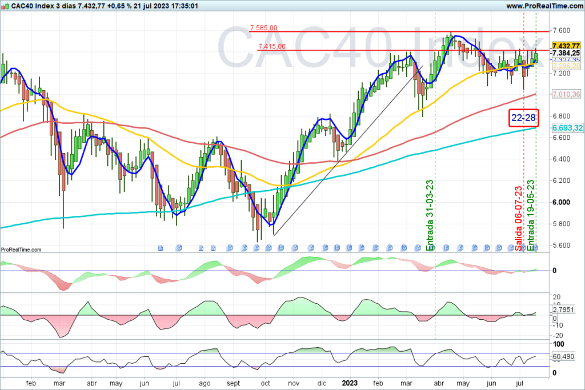Click the "dic" month label on the time axis

pos(321,383)
